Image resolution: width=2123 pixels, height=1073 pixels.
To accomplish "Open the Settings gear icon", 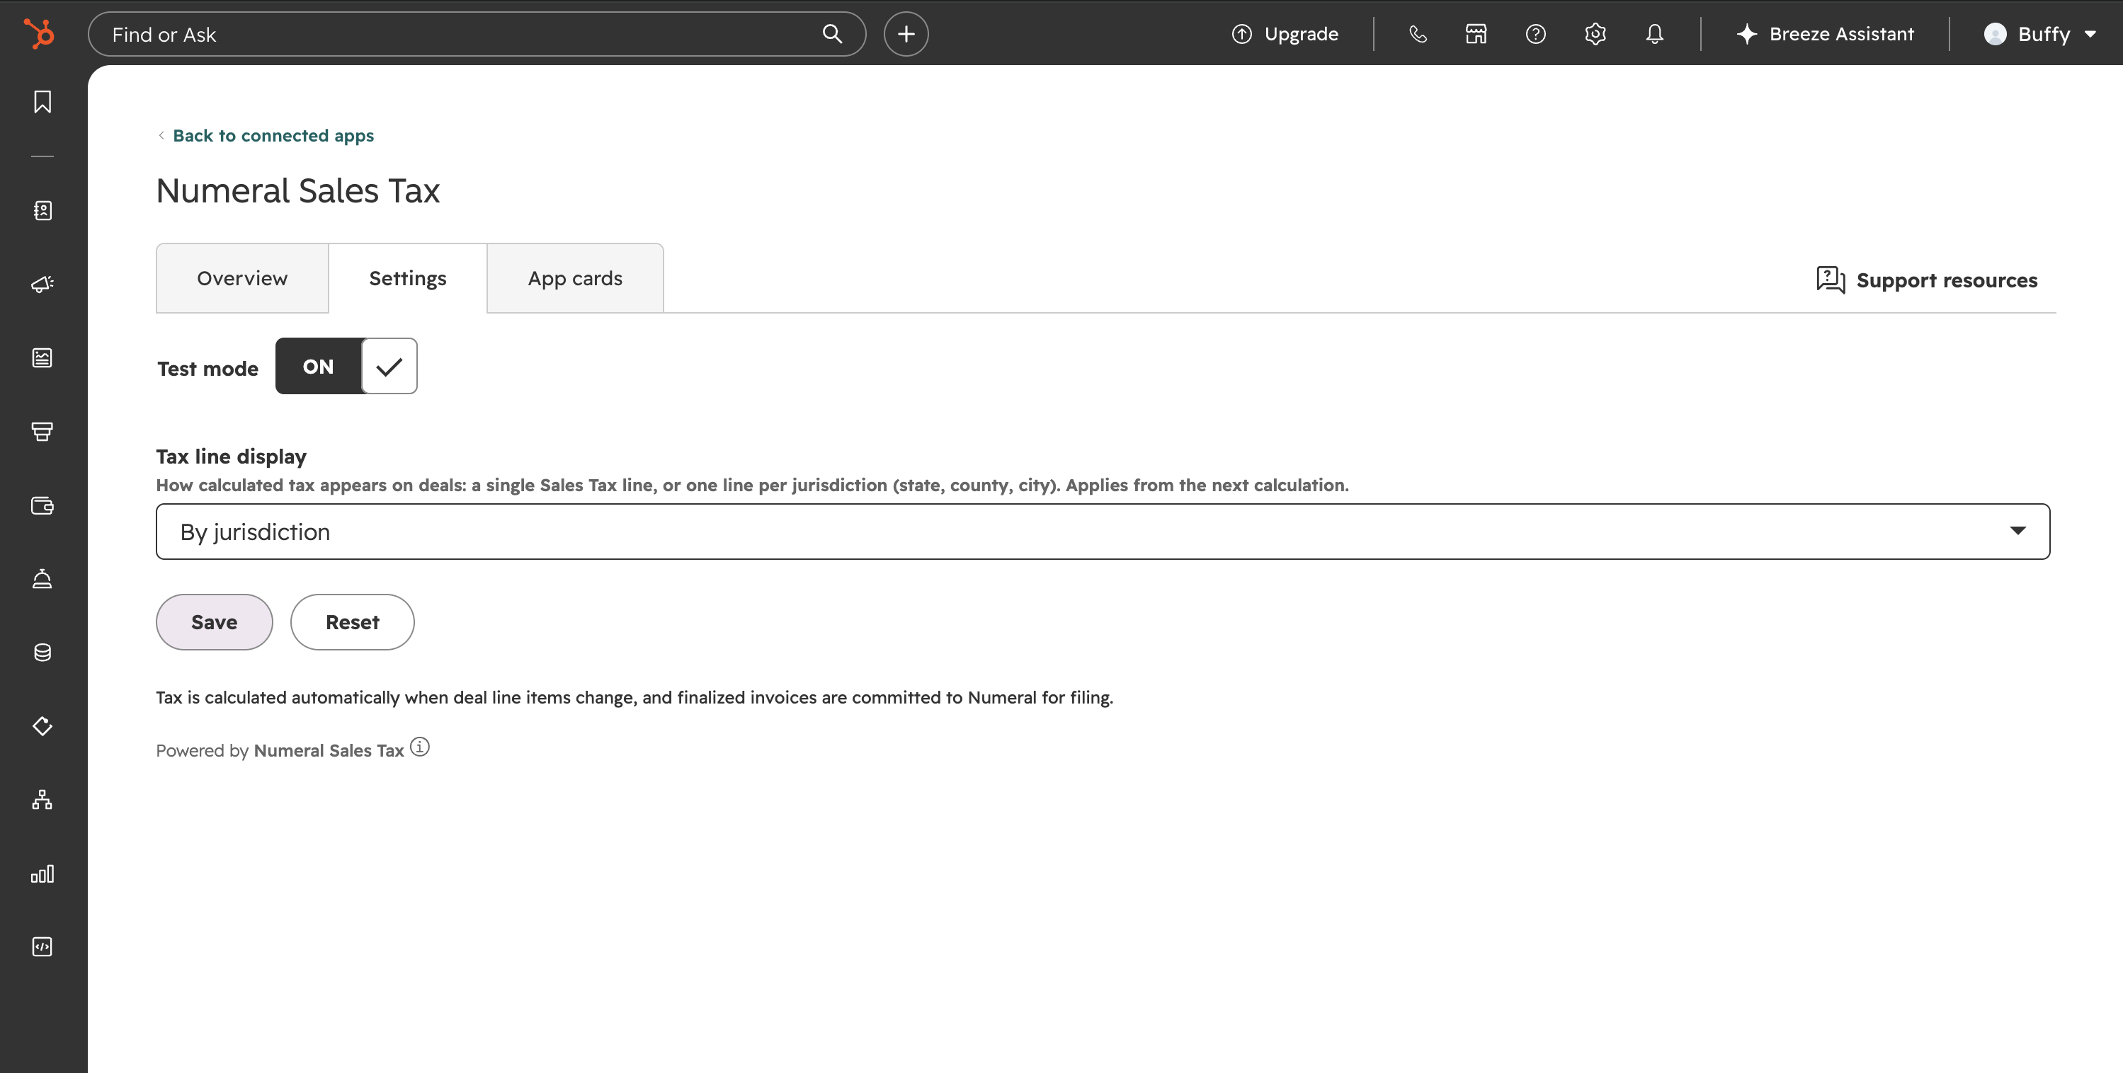I will 1595,34.
